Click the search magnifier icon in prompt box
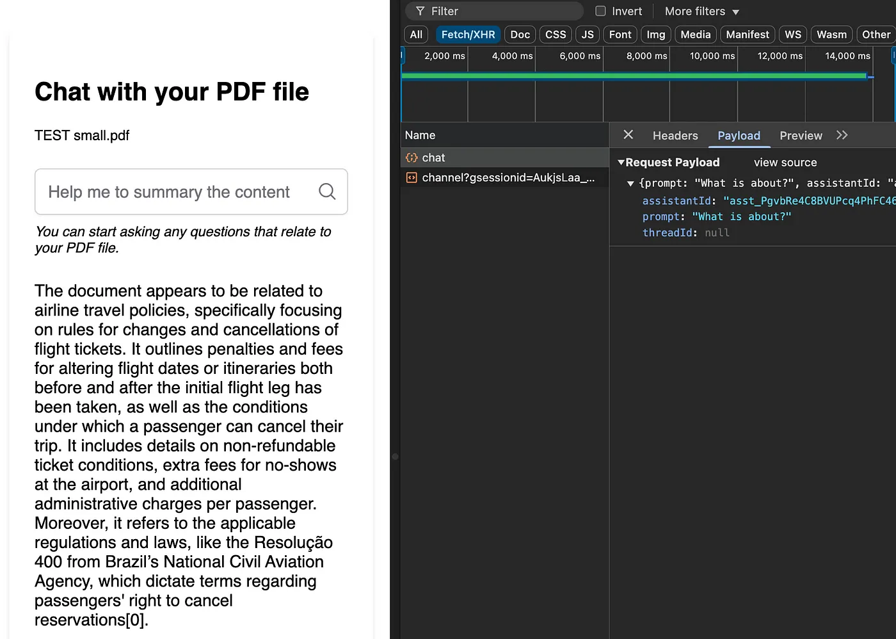The width and height of the screenshot is (896, 639). (x=327, y=191)
